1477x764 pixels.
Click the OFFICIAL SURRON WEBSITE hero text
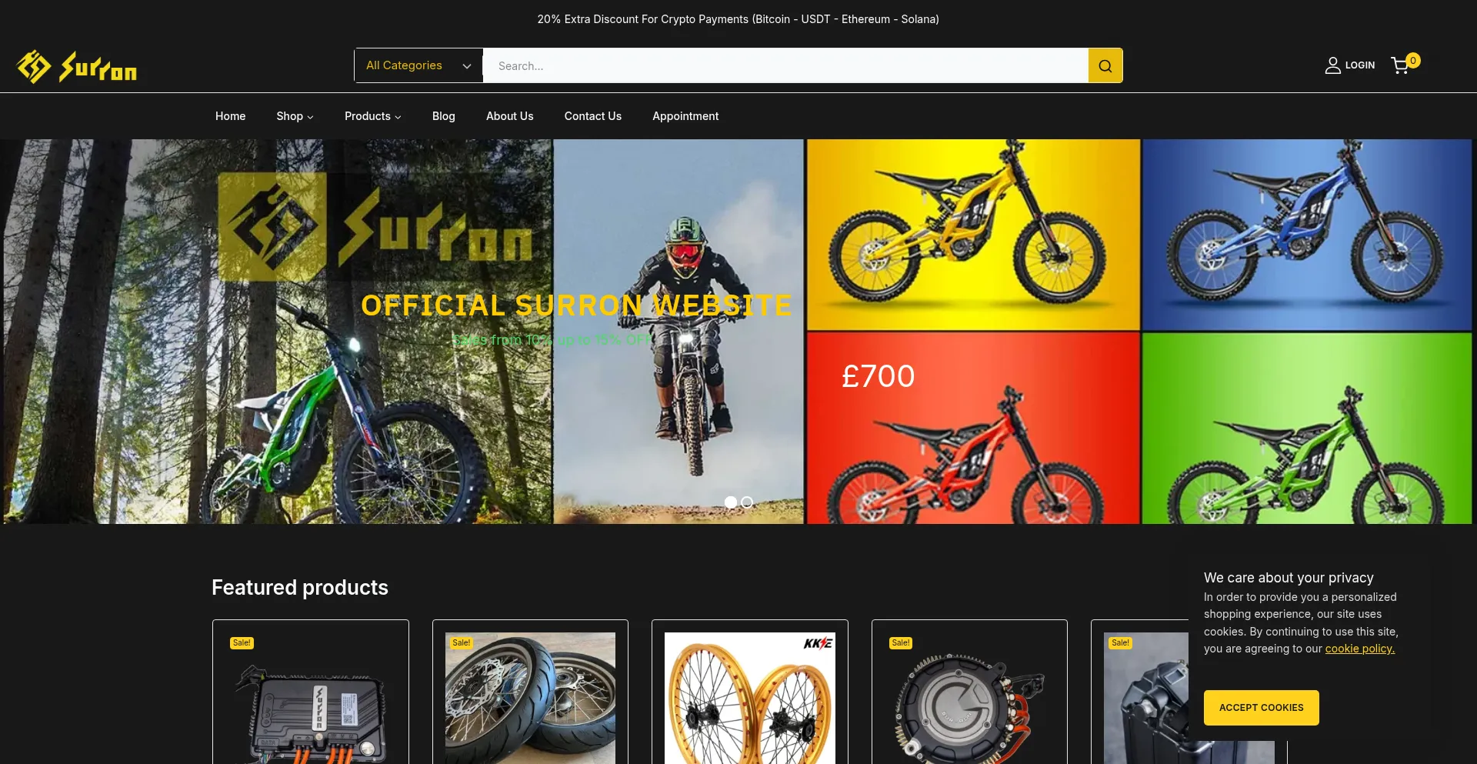576,305
